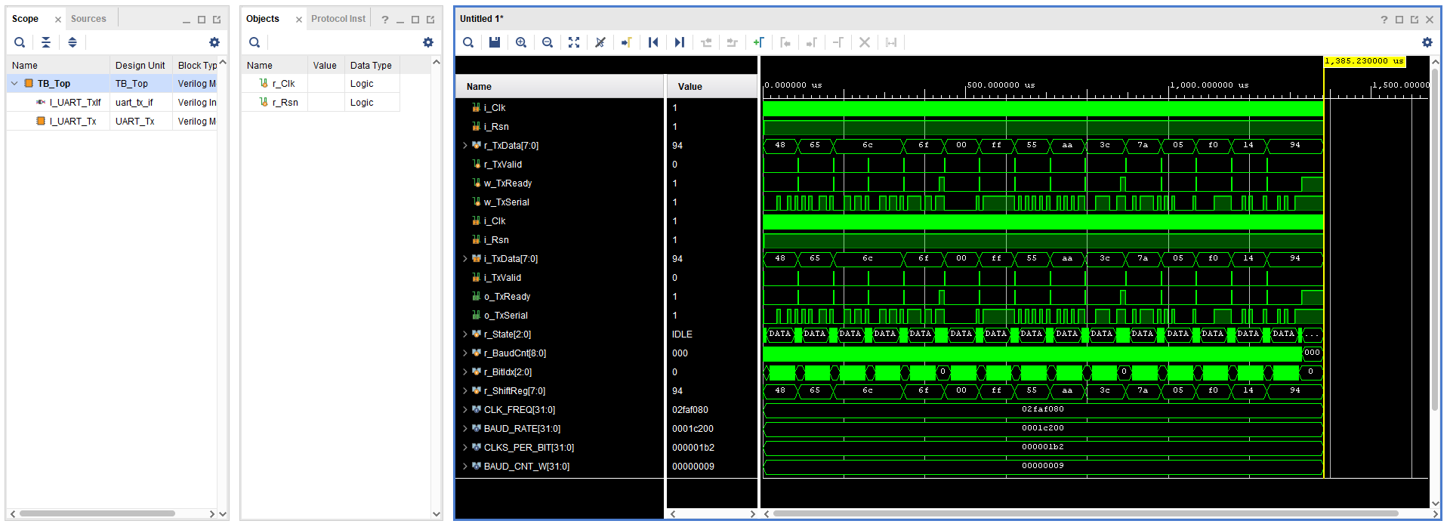
Task: Switch to the Objects tab
Action: pos(263,19)
